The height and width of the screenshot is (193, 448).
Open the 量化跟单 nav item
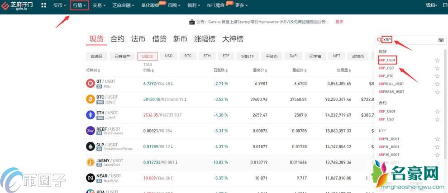pyautogui.click(x=150, y=5)
